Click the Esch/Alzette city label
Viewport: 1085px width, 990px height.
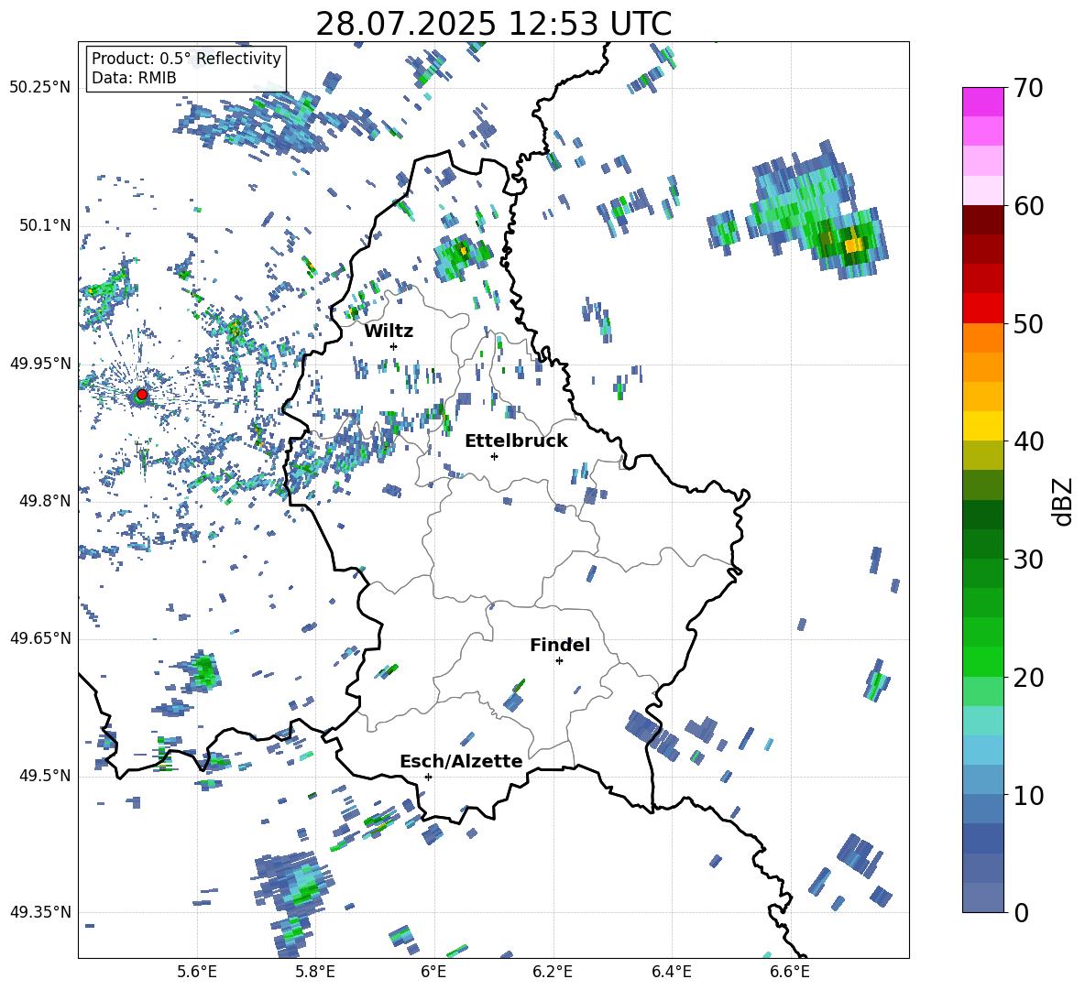[461, 761]
